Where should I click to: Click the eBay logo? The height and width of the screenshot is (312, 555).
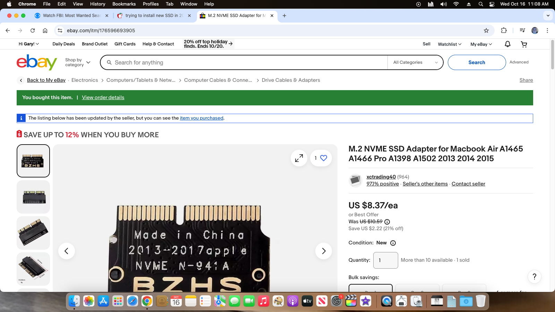37,62
